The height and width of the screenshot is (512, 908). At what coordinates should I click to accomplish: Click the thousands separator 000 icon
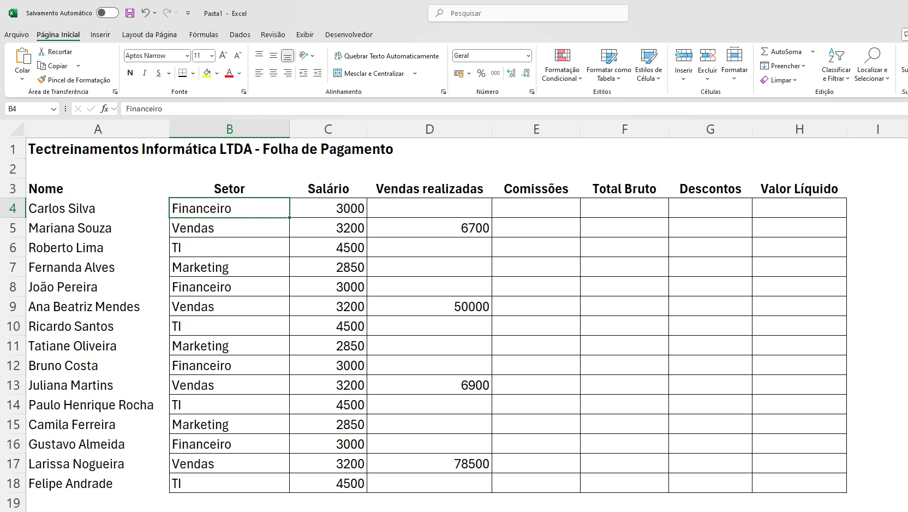(495, 73)
